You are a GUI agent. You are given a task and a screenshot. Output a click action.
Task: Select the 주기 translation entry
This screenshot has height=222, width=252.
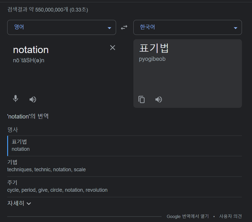pyautogui.click(x=124, y=187)
